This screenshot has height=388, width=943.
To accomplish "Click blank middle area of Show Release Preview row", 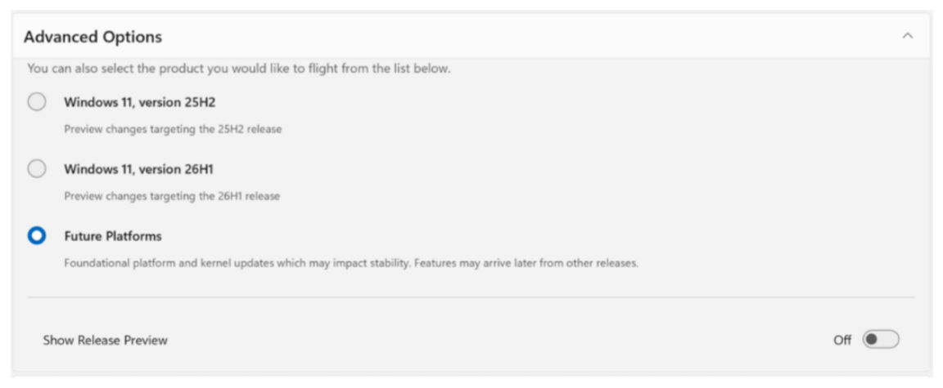I will click(491, 340).
